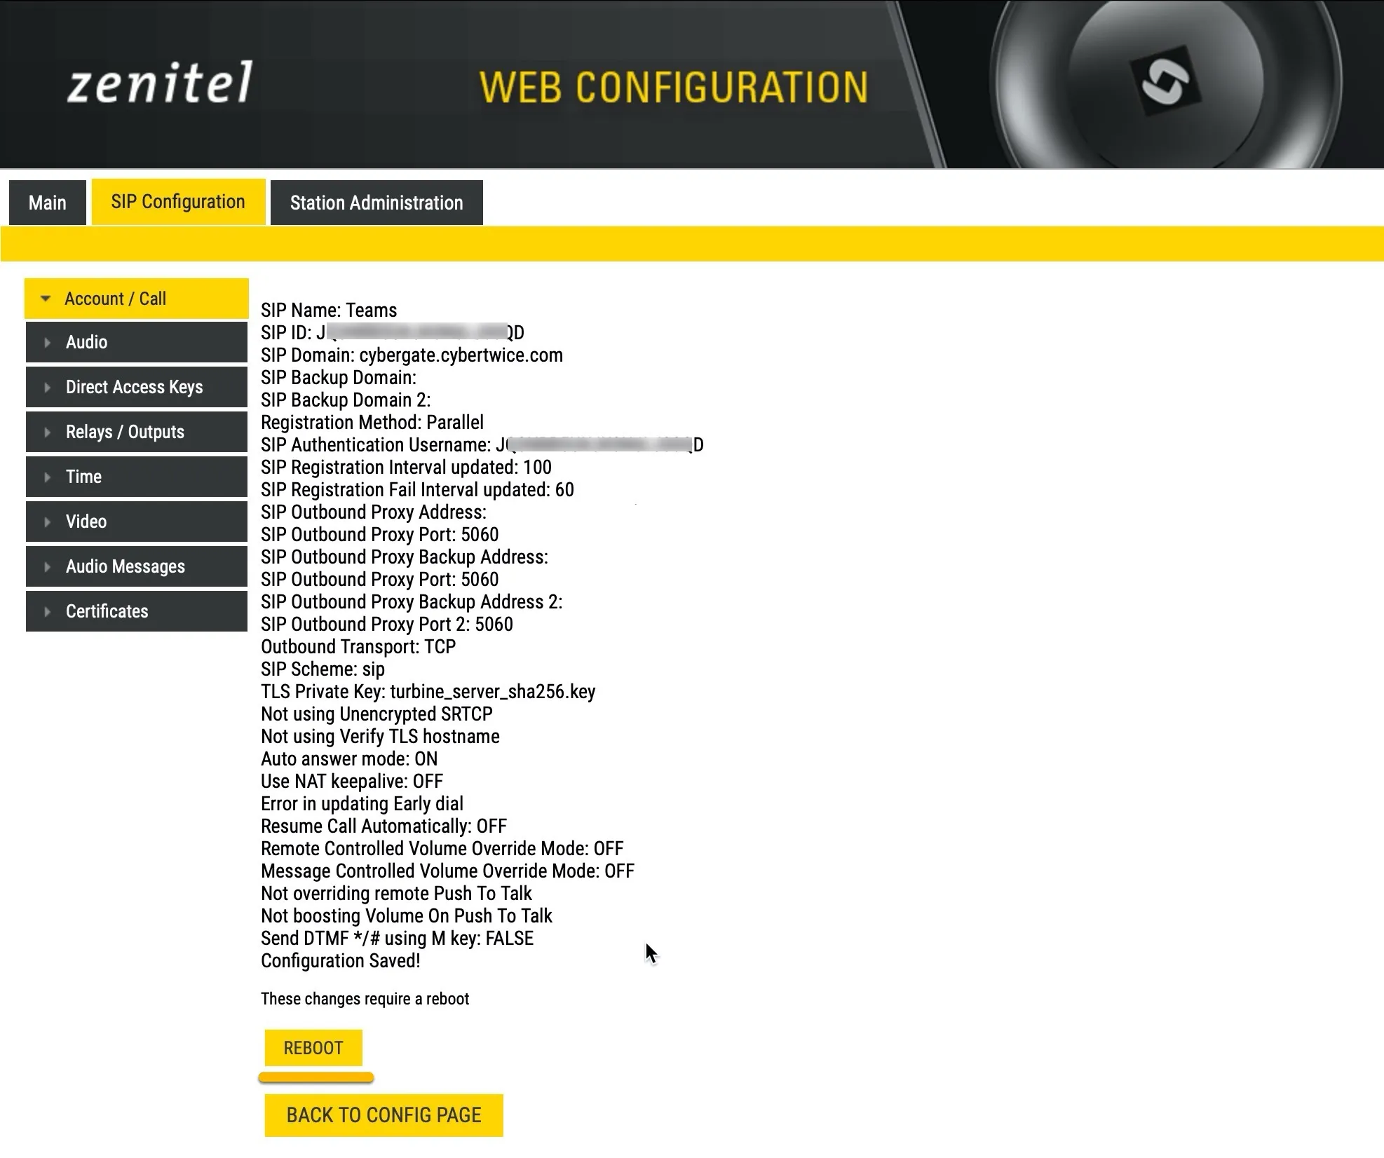Image resolution: width=1384 pixels, height=1158 pixels.
Task: Click the Registration Method: Parallel text
Action: point(372,423)
